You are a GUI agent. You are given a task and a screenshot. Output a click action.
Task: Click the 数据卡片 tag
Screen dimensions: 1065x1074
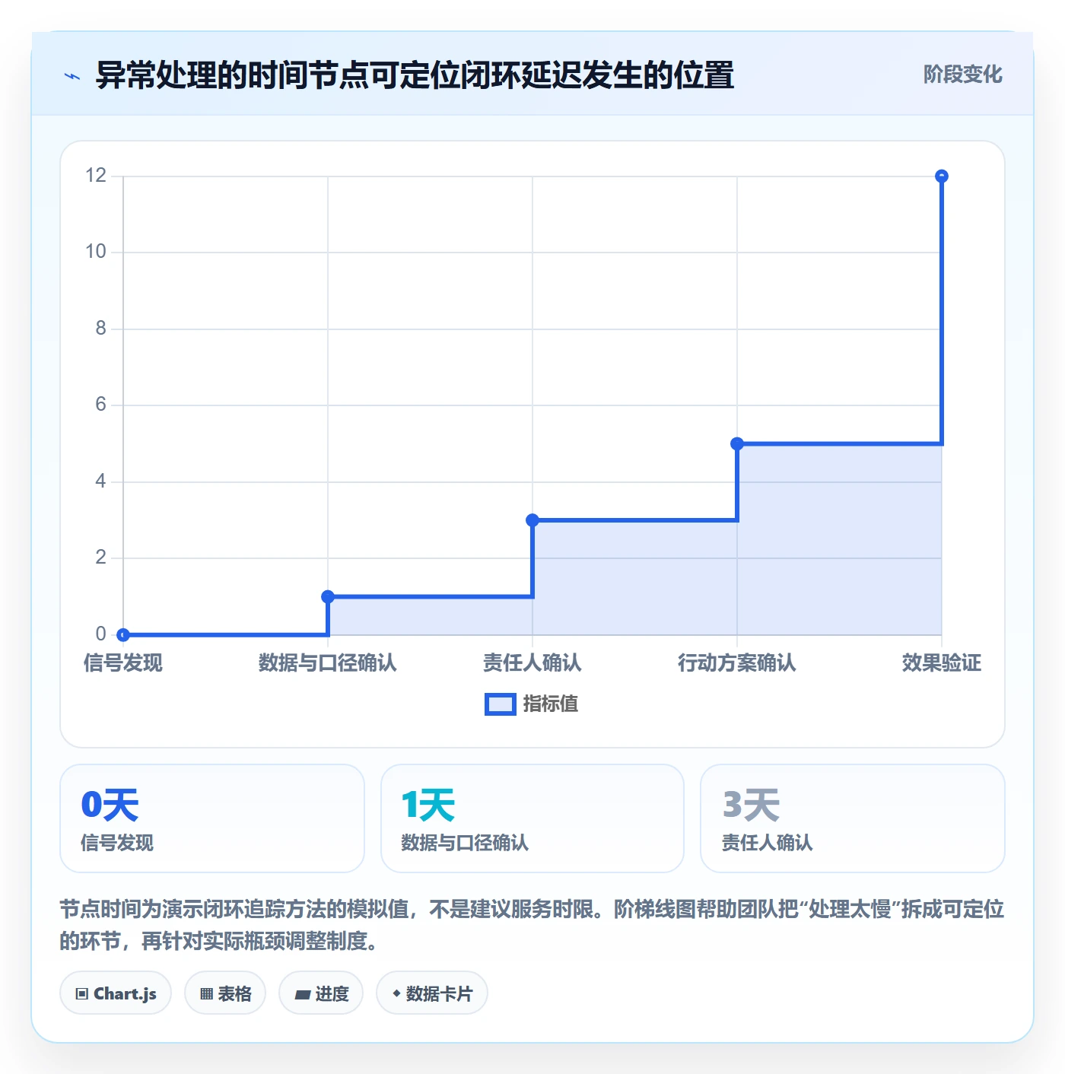click(x=432, y=993)
